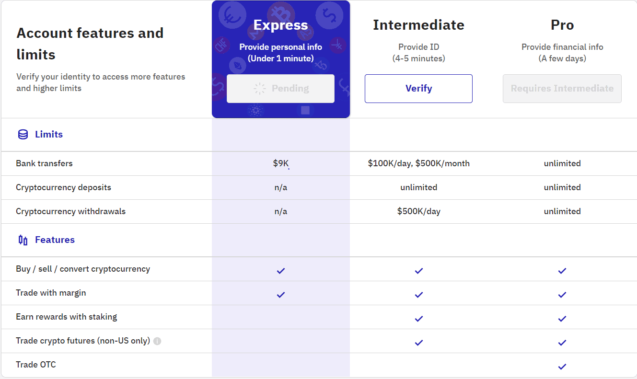This screenshot has height=379, width=637.
Task: Click the Limits section header
Action: 49,135
